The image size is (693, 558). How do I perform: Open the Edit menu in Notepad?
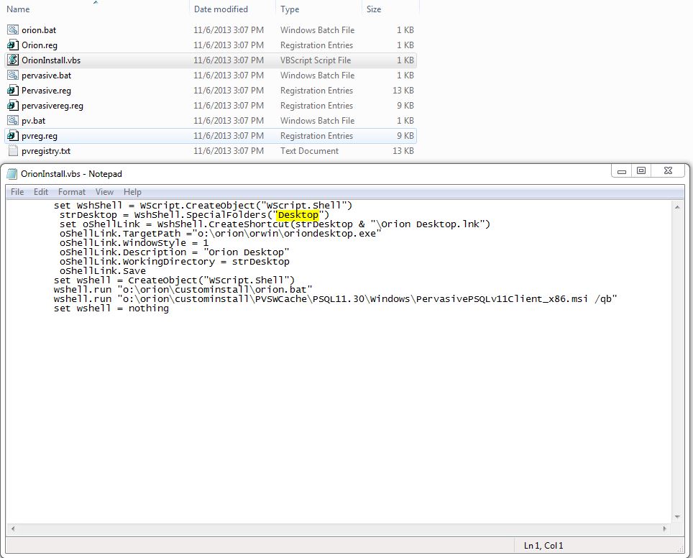(x=41, y=192)
